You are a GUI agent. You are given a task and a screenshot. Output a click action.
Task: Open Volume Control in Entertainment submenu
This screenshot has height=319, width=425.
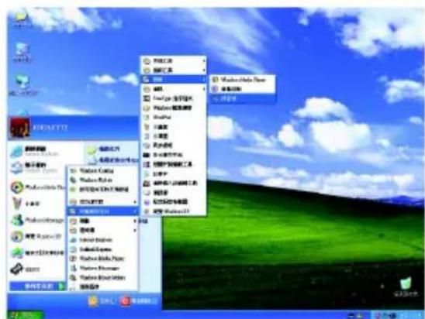tap(243, 89)
